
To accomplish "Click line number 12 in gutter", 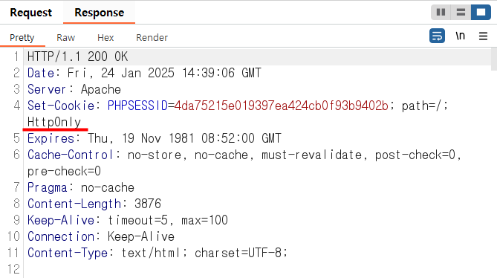I will click(x=13, y=269).
